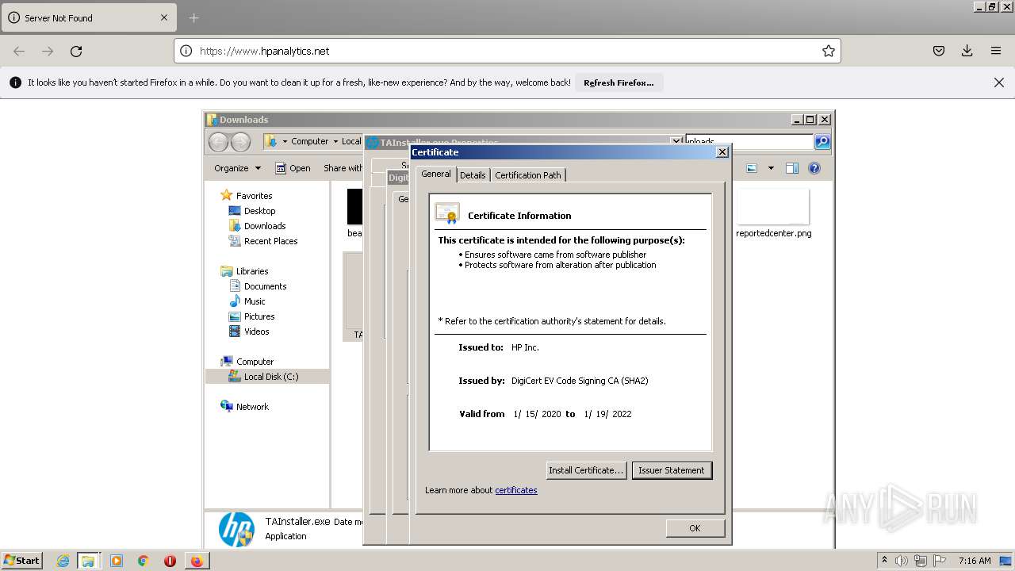Open the Pocket save icon
Image resolution: width=1015 pixels, height=571 pixels.
pos(939,51)
